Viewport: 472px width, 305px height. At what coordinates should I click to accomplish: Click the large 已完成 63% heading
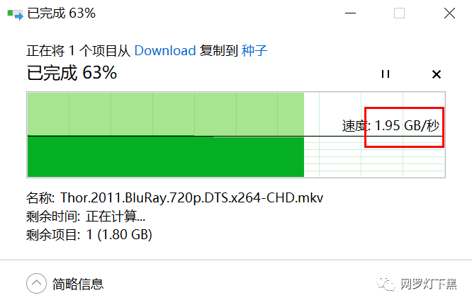tap(72, 73)
